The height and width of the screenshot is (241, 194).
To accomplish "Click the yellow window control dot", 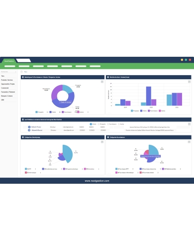I will pos(182,60).
